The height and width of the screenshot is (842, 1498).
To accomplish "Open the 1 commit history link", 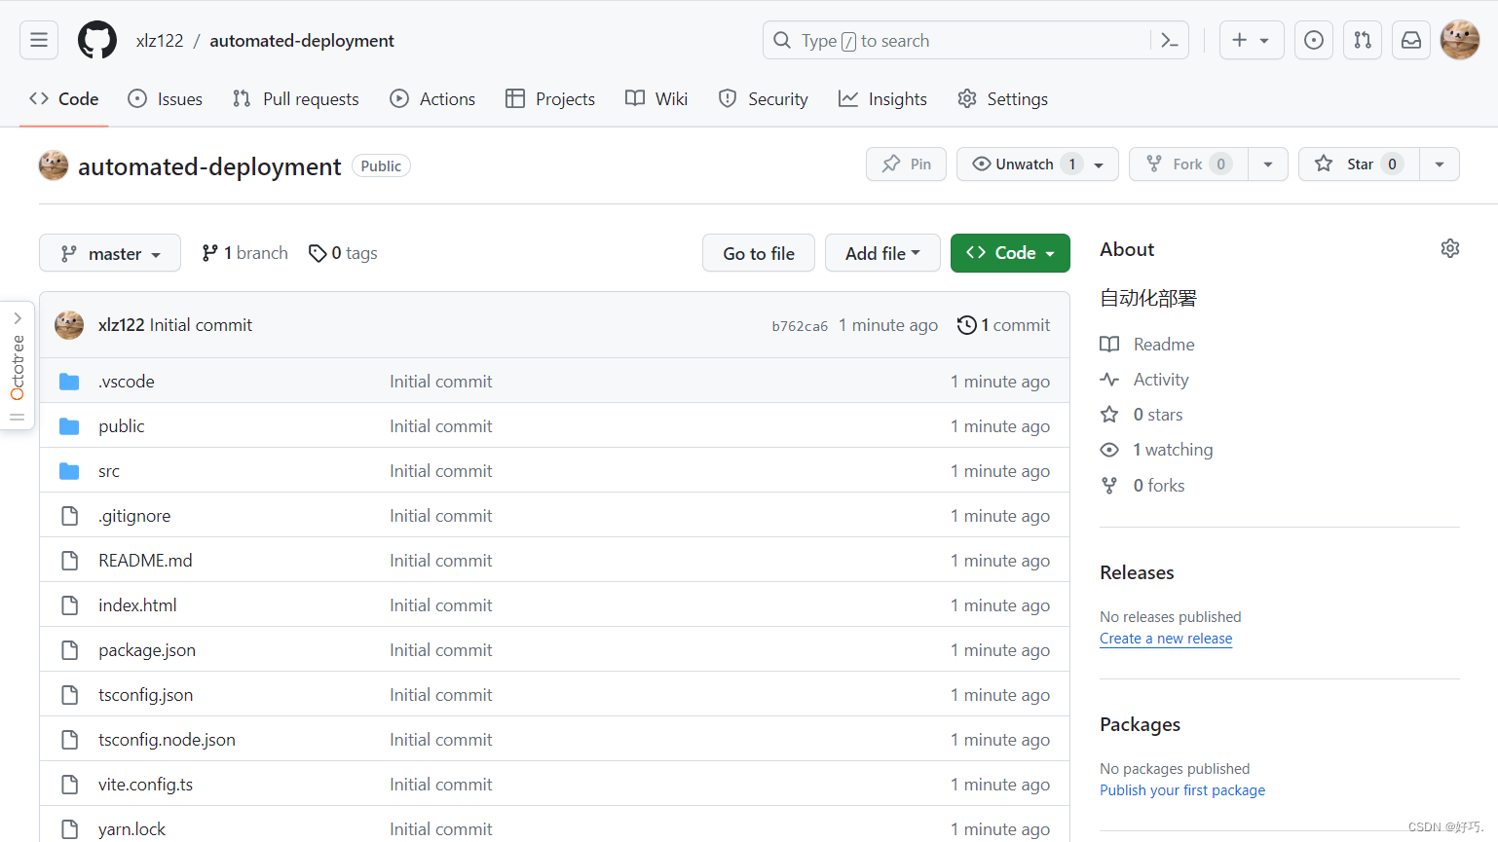I will click(x=1004, y=325).
